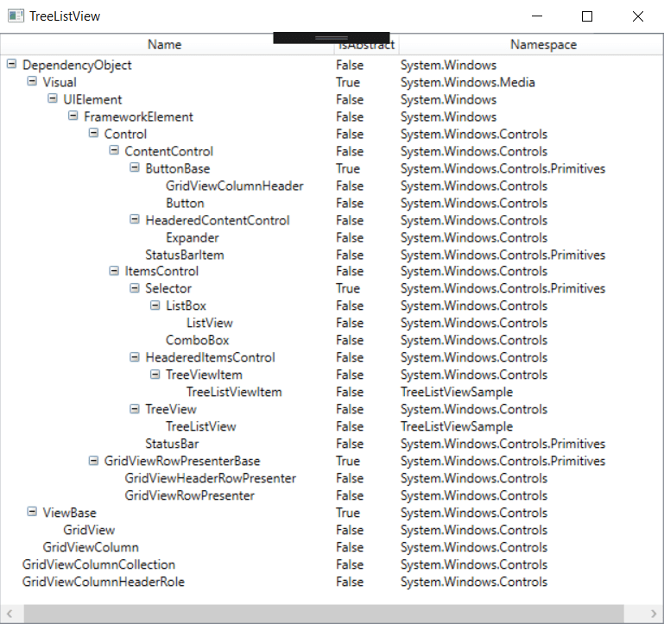Select the Visual row label

click(60, 82)
